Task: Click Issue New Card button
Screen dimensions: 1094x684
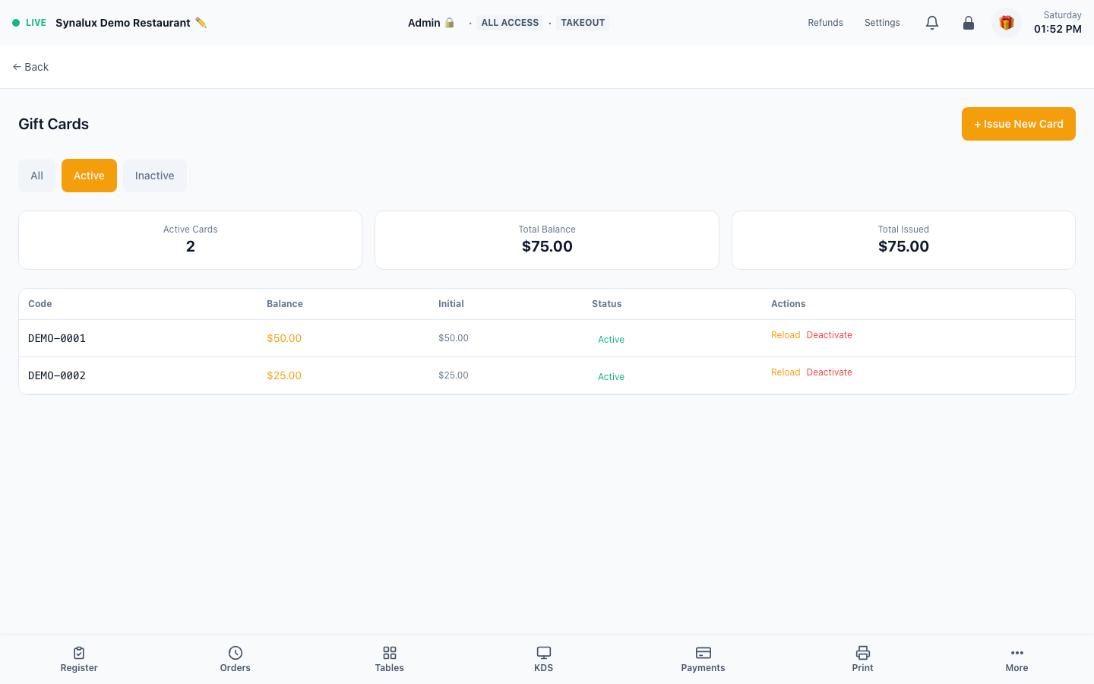Action: pos(1019,124)
